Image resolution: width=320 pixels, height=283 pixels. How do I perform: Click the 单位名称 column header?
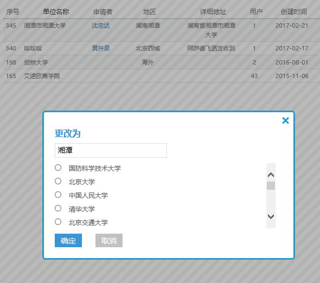click(x=56, y=11)
